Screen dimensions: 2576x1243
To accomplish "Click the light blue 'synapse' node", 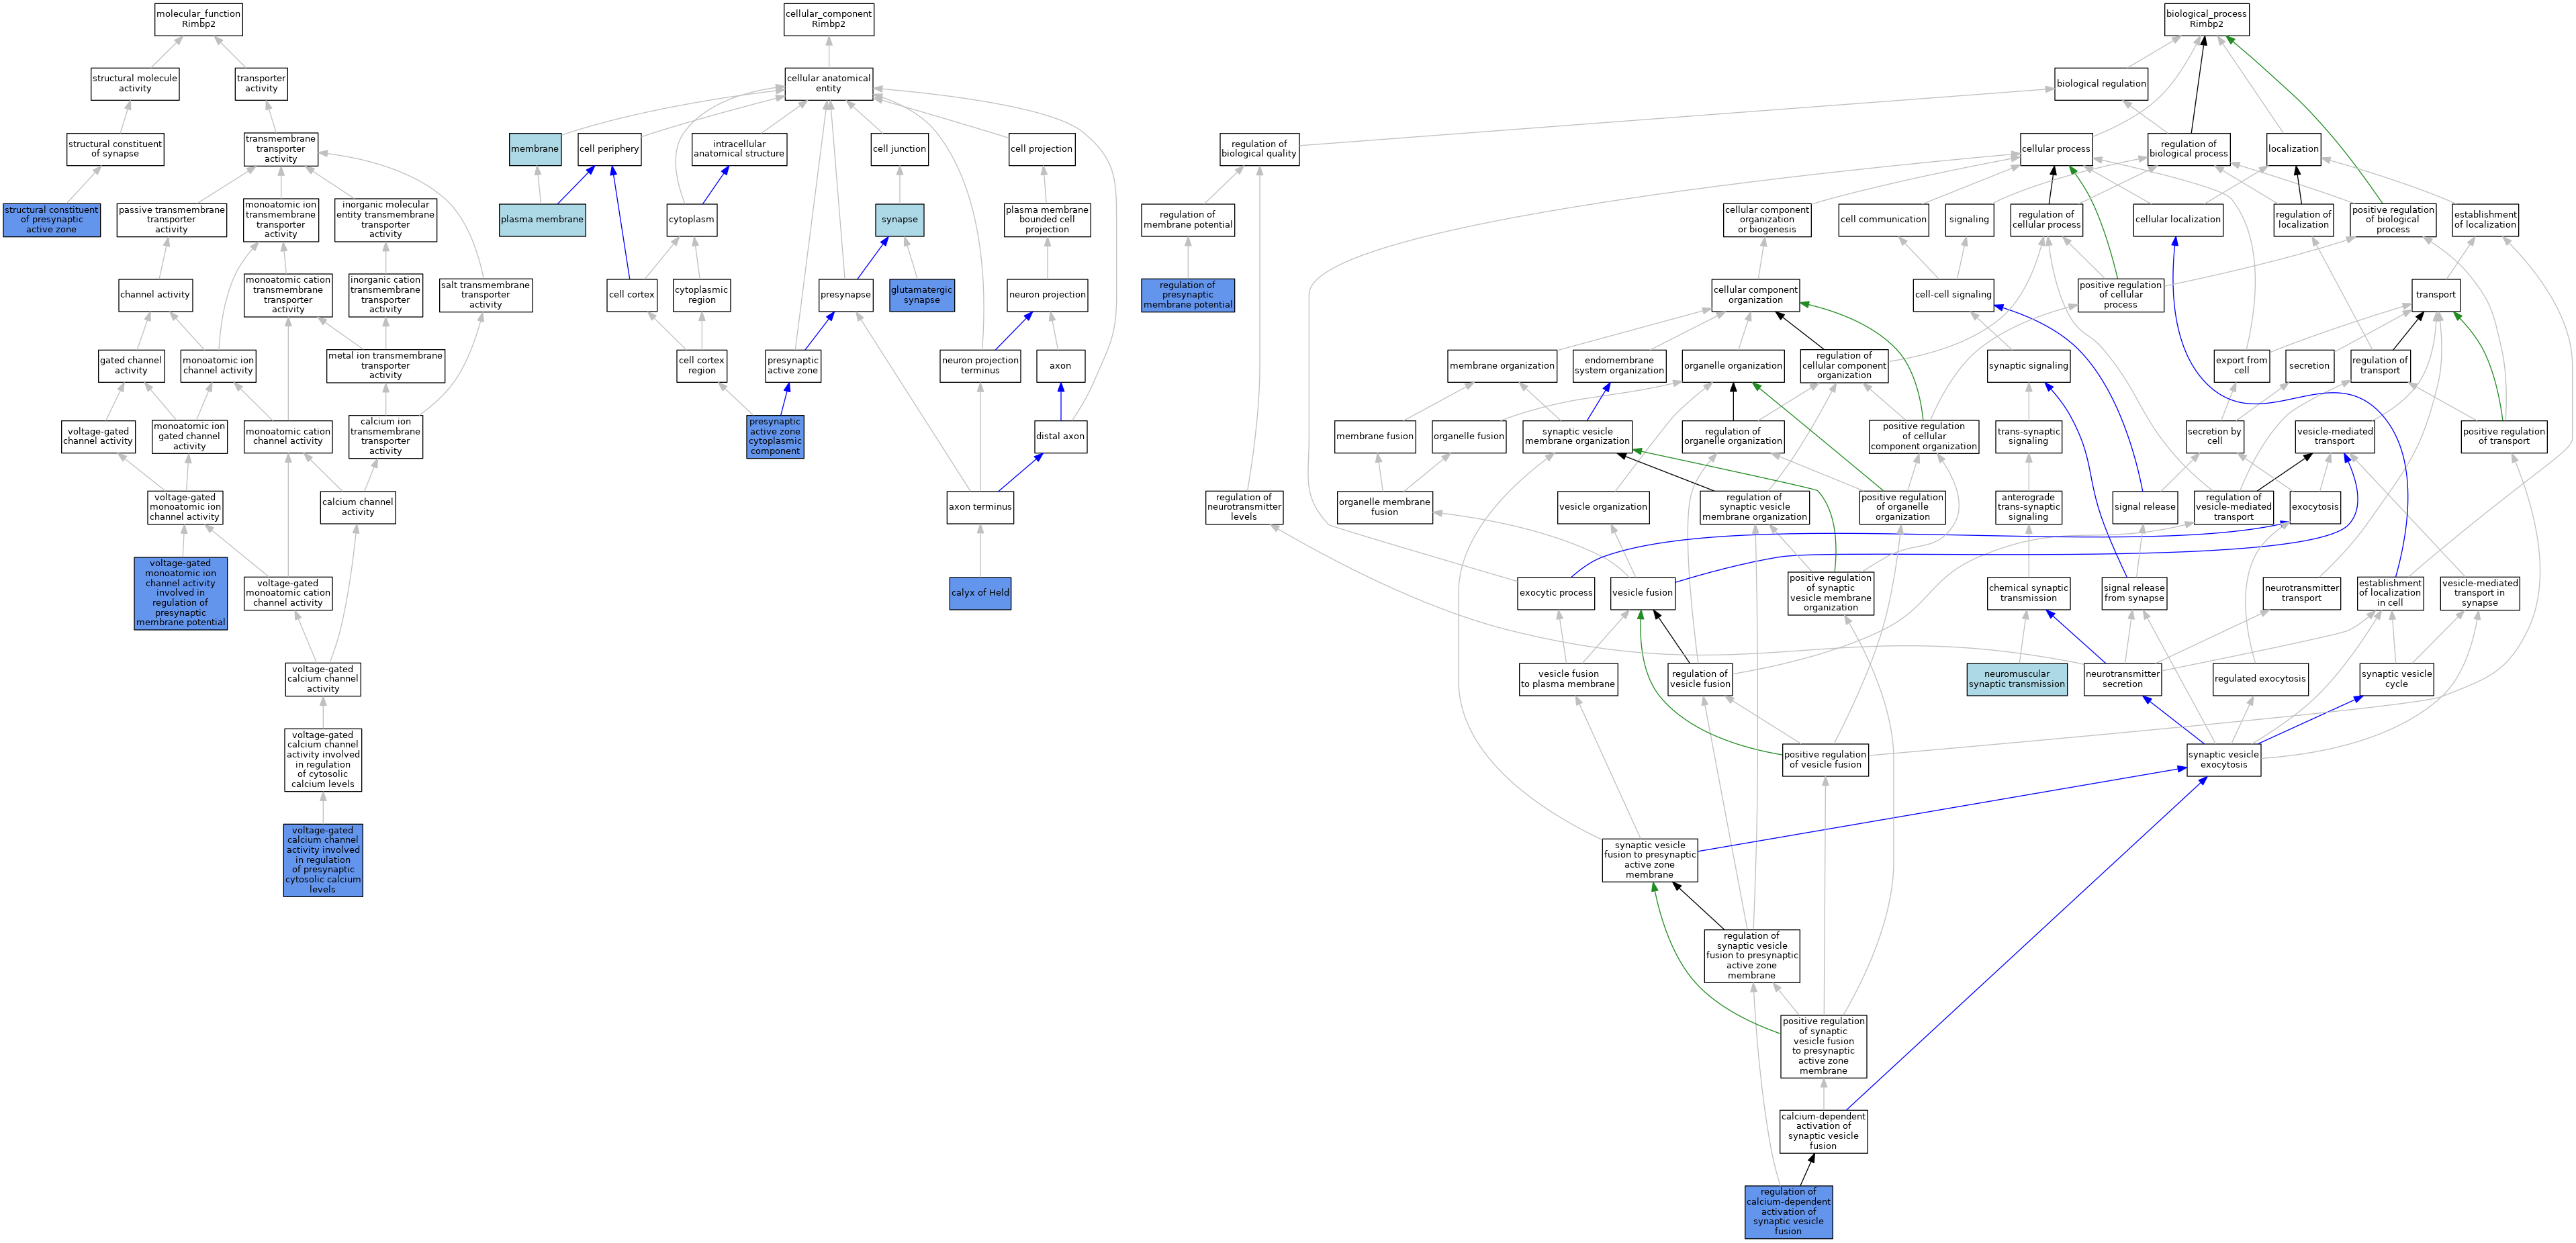I will pos(899,220).
